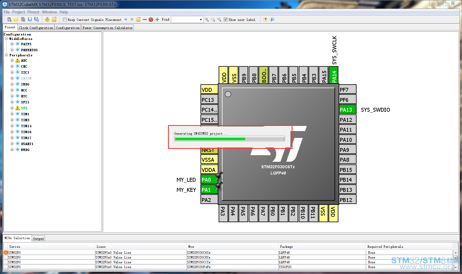Collapse the Peripherals tree node
Image resolution: width=462 pixels, height=274 pixels.
tap(6, 55)
